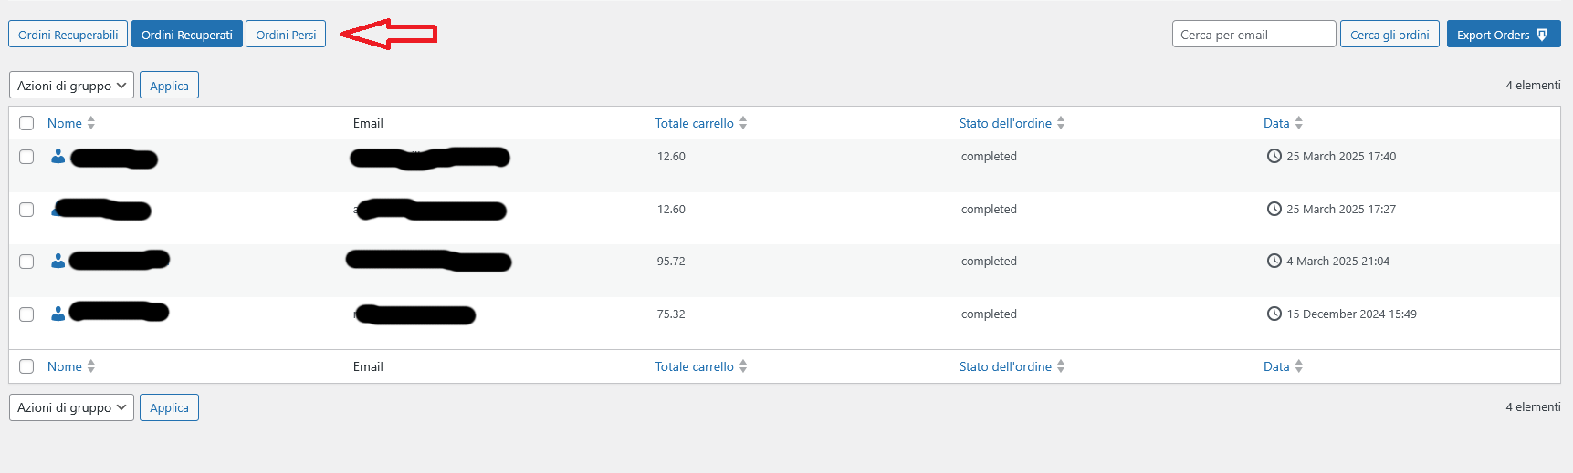Sort by top Totale carrello column header

(695, 123)
